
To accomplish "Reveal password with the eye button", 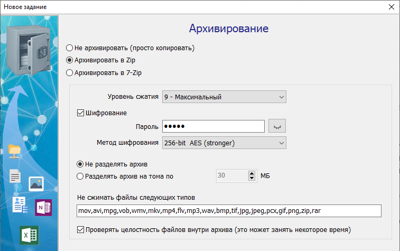I will click(277, 126).
